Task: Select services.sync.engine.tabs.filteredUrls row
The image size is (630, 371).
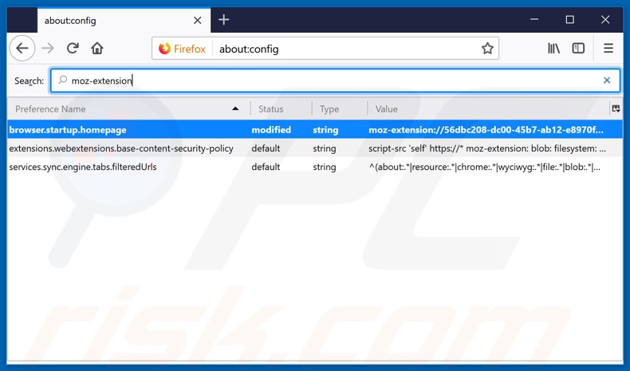Action: [x=315, y=167]
